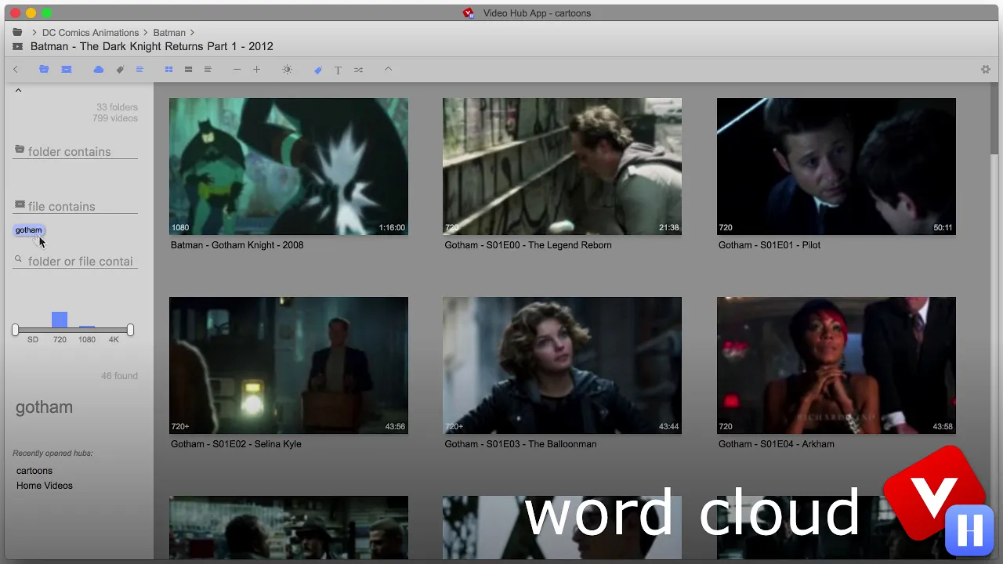
Task: Toggle the file search filter icon
Action: (x=67, y=70)
